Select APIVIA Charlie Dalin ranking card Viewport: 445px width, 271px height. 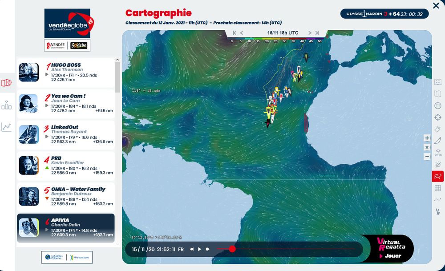[66, 228]
